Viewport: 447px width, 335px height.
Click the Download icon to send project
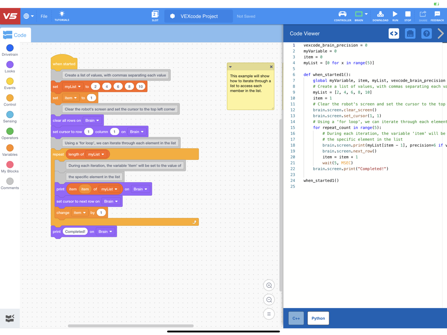coord(380,15)
